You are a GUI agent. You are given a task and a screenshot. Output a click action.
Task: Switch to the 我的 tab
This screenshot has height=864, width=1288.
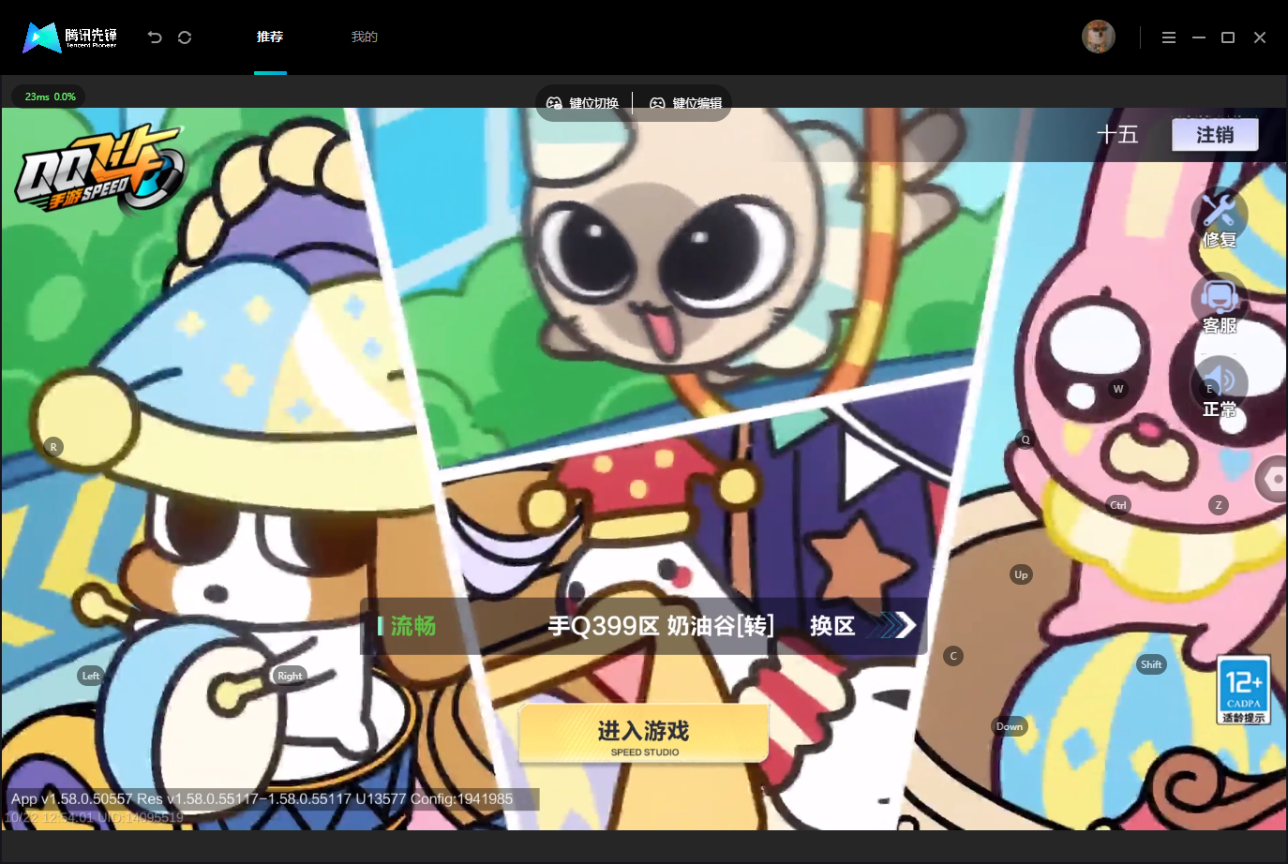coord(365,37)
